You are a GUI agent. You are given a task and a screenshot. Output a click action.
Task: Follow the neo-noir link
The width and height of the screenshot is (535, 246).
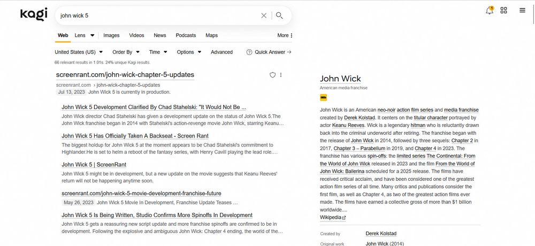click(386, 110)
